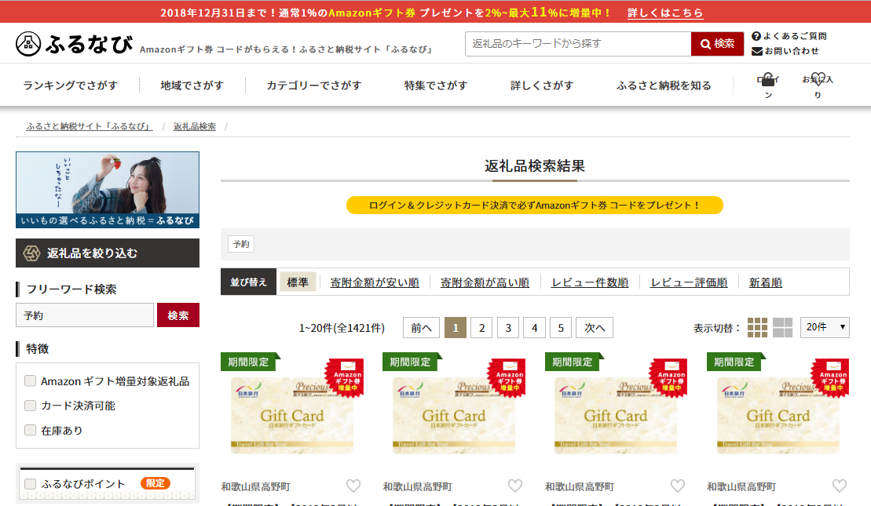This screenshot has width=871, height=506.
Task: Open カテゴリーでさがす menu
Action: (x=314, y=86)
